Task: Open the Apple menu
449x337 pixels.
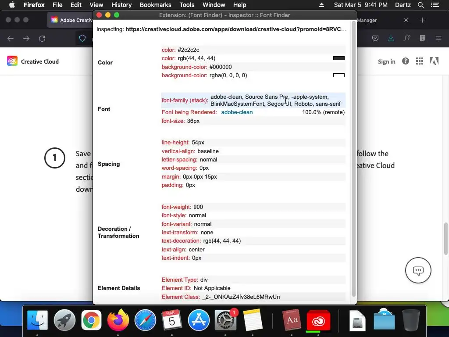Action: 12,5
